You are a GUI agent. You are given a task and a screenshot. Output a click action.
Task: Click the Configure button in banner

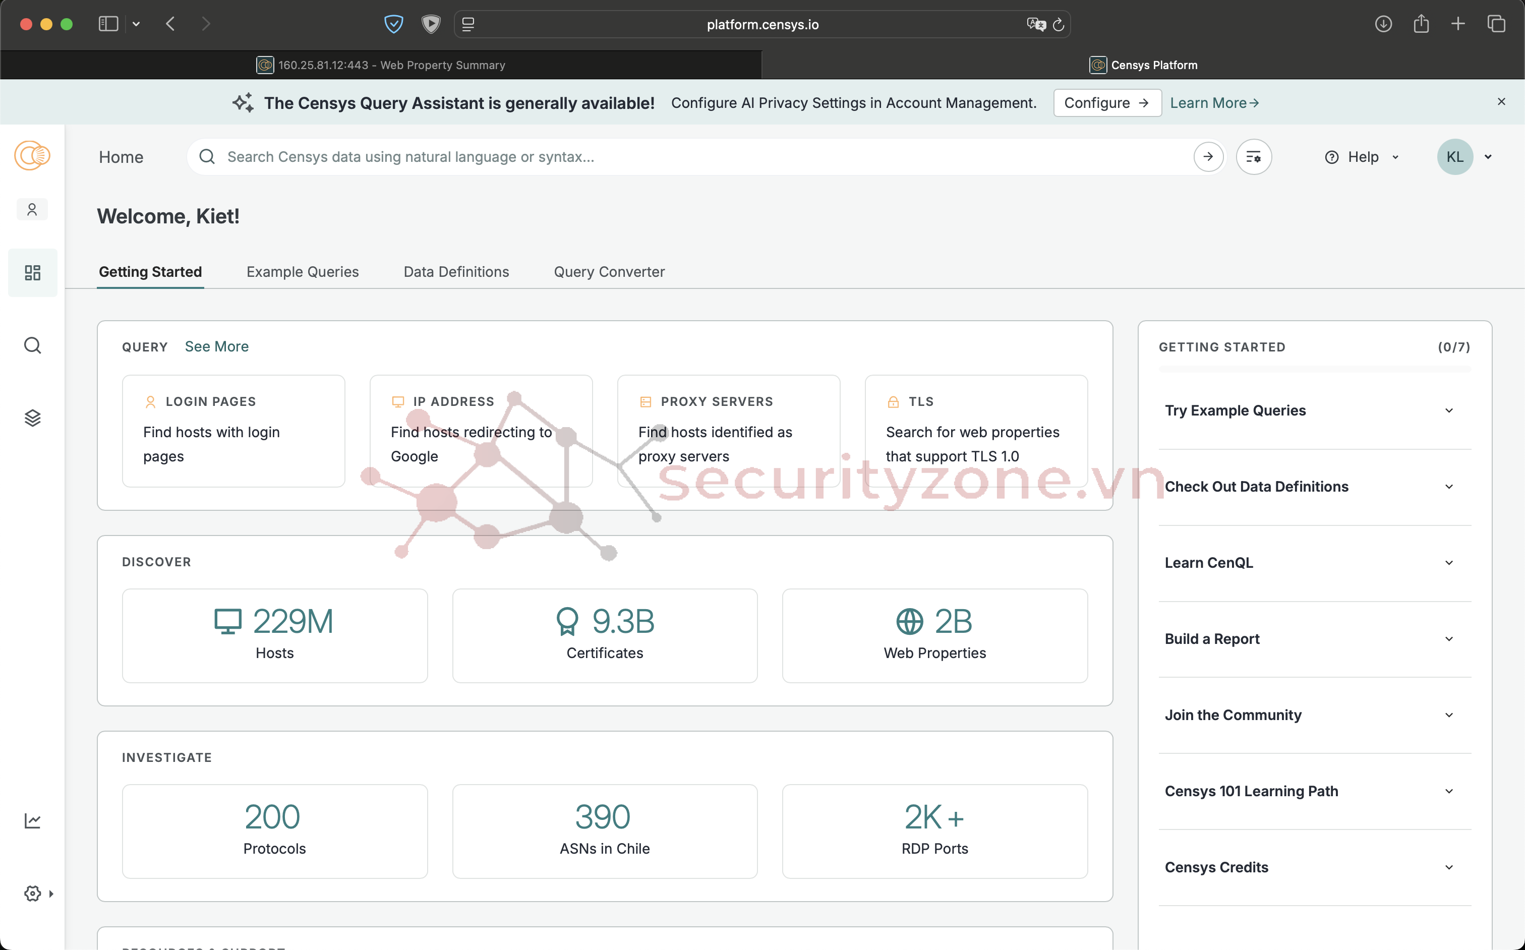point(1106,102)
